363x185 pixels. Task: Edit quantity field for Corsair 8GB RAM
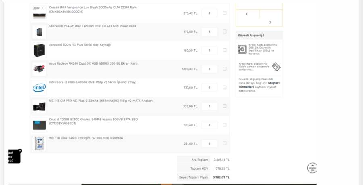click(x=209, y=13)
